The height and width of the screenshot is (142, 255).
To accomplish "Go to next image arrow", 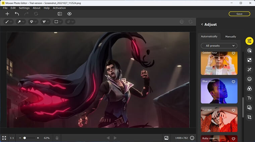I will (x=115, y=138).
